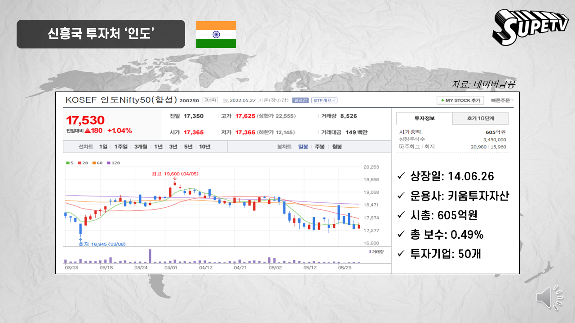Select the 월봉 candle chart option
The height and width of the screenshot is (323, 575).
click(x=336, y=147)
